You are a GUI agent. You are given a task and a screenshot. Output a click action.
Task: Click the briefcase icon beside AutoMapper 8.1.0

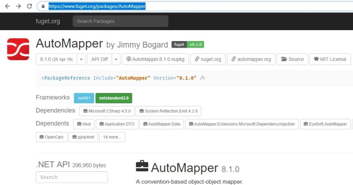[142, 166]
